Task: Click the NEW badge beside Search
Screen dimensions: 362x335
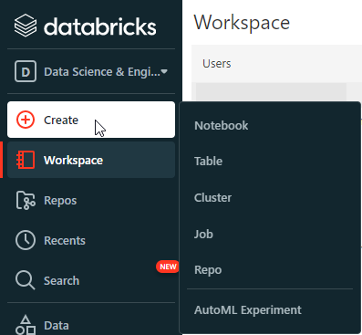Action: [168, 267]
